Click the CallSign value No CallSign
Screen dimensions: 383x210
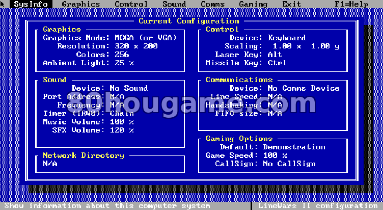tap(289, 164)
